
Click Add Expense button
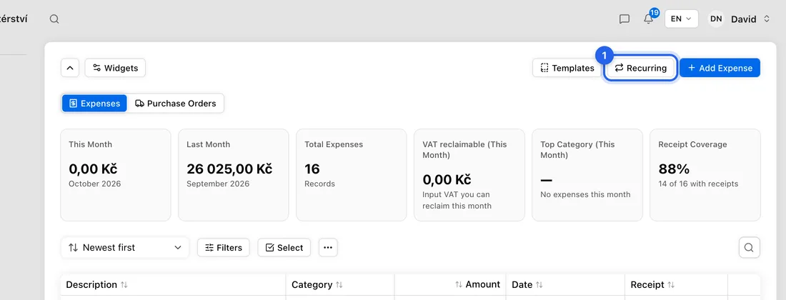click(720, 68)
